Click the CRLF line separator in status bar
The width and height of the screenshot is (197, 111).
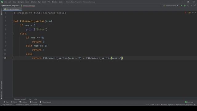[152, 105]
